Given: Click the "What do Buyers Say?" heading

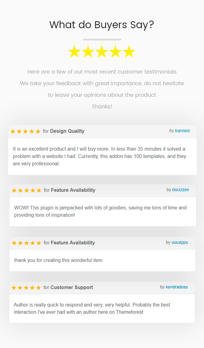Looking at the screenshot, I should coord(102,25).
